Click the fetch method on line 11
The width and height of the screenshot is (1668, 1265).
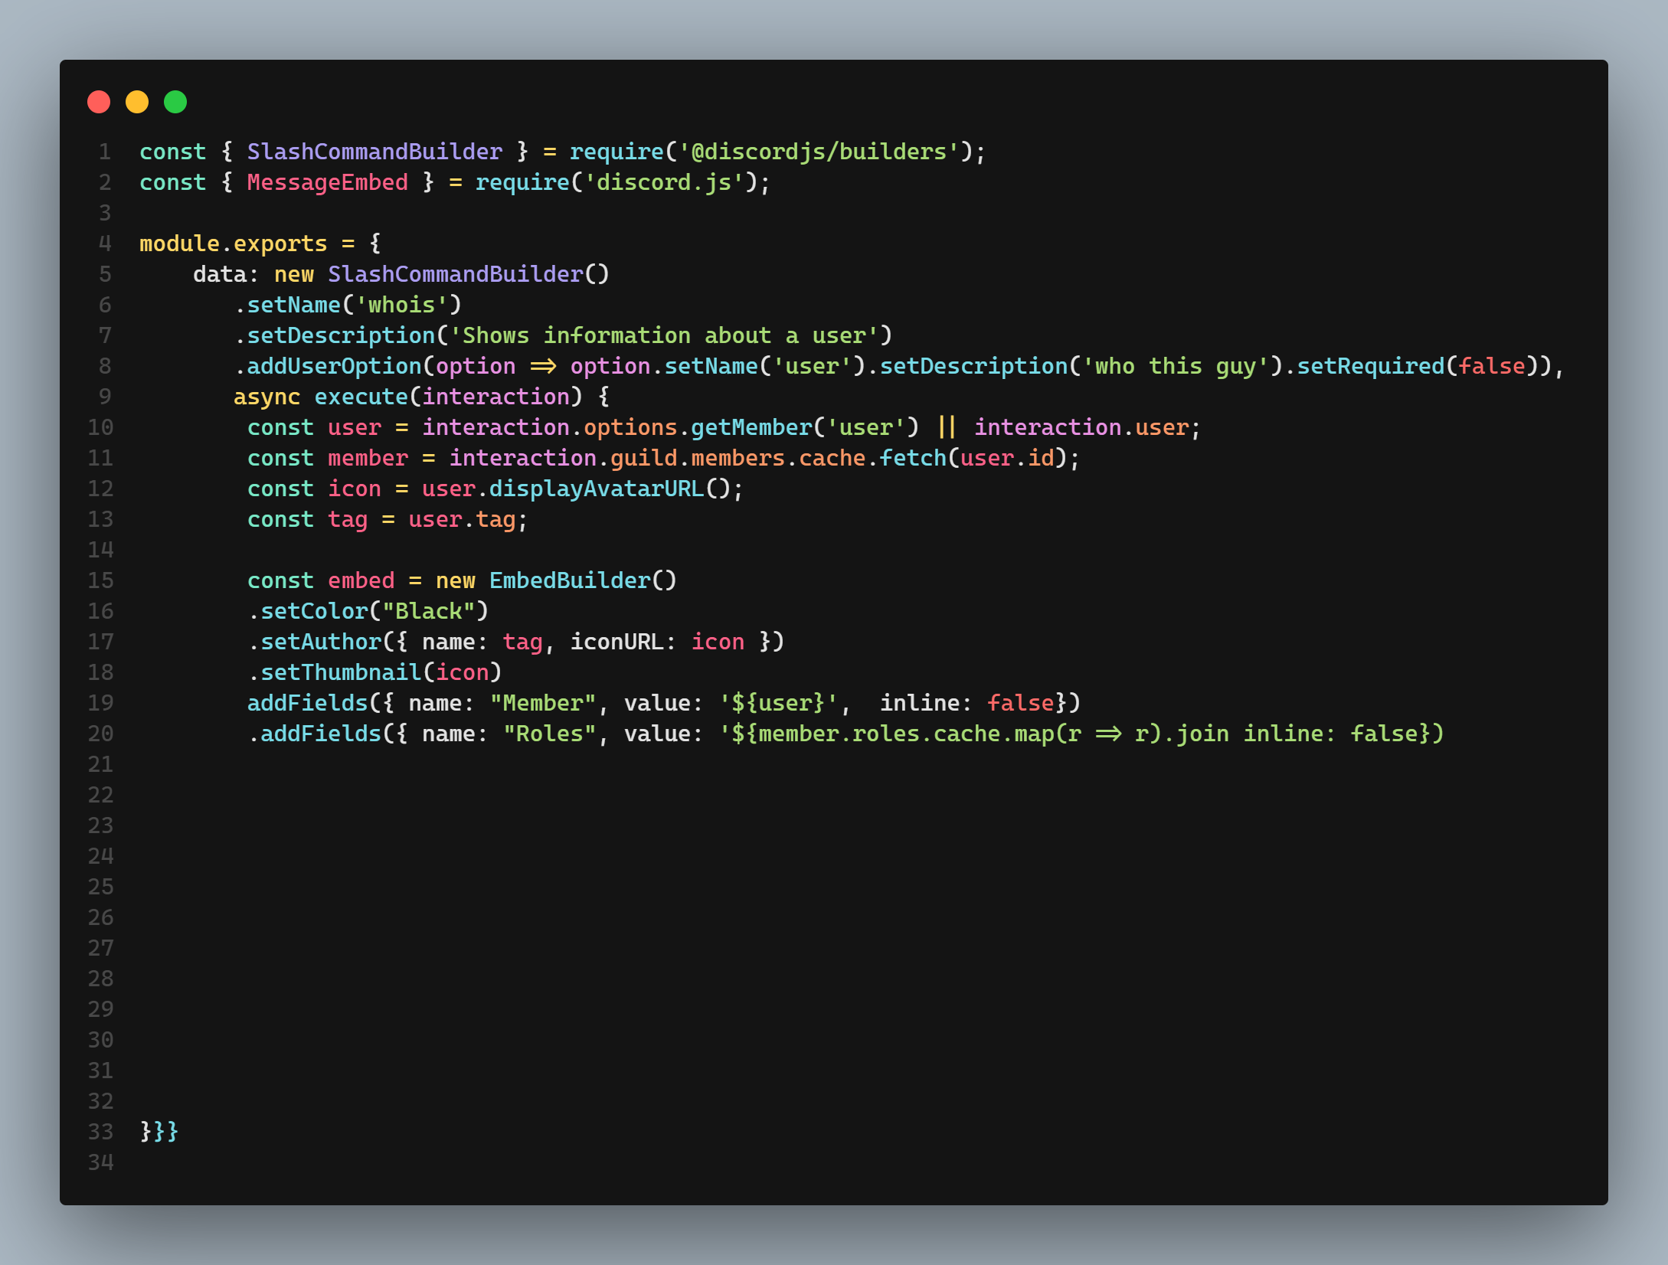[913, 458]
